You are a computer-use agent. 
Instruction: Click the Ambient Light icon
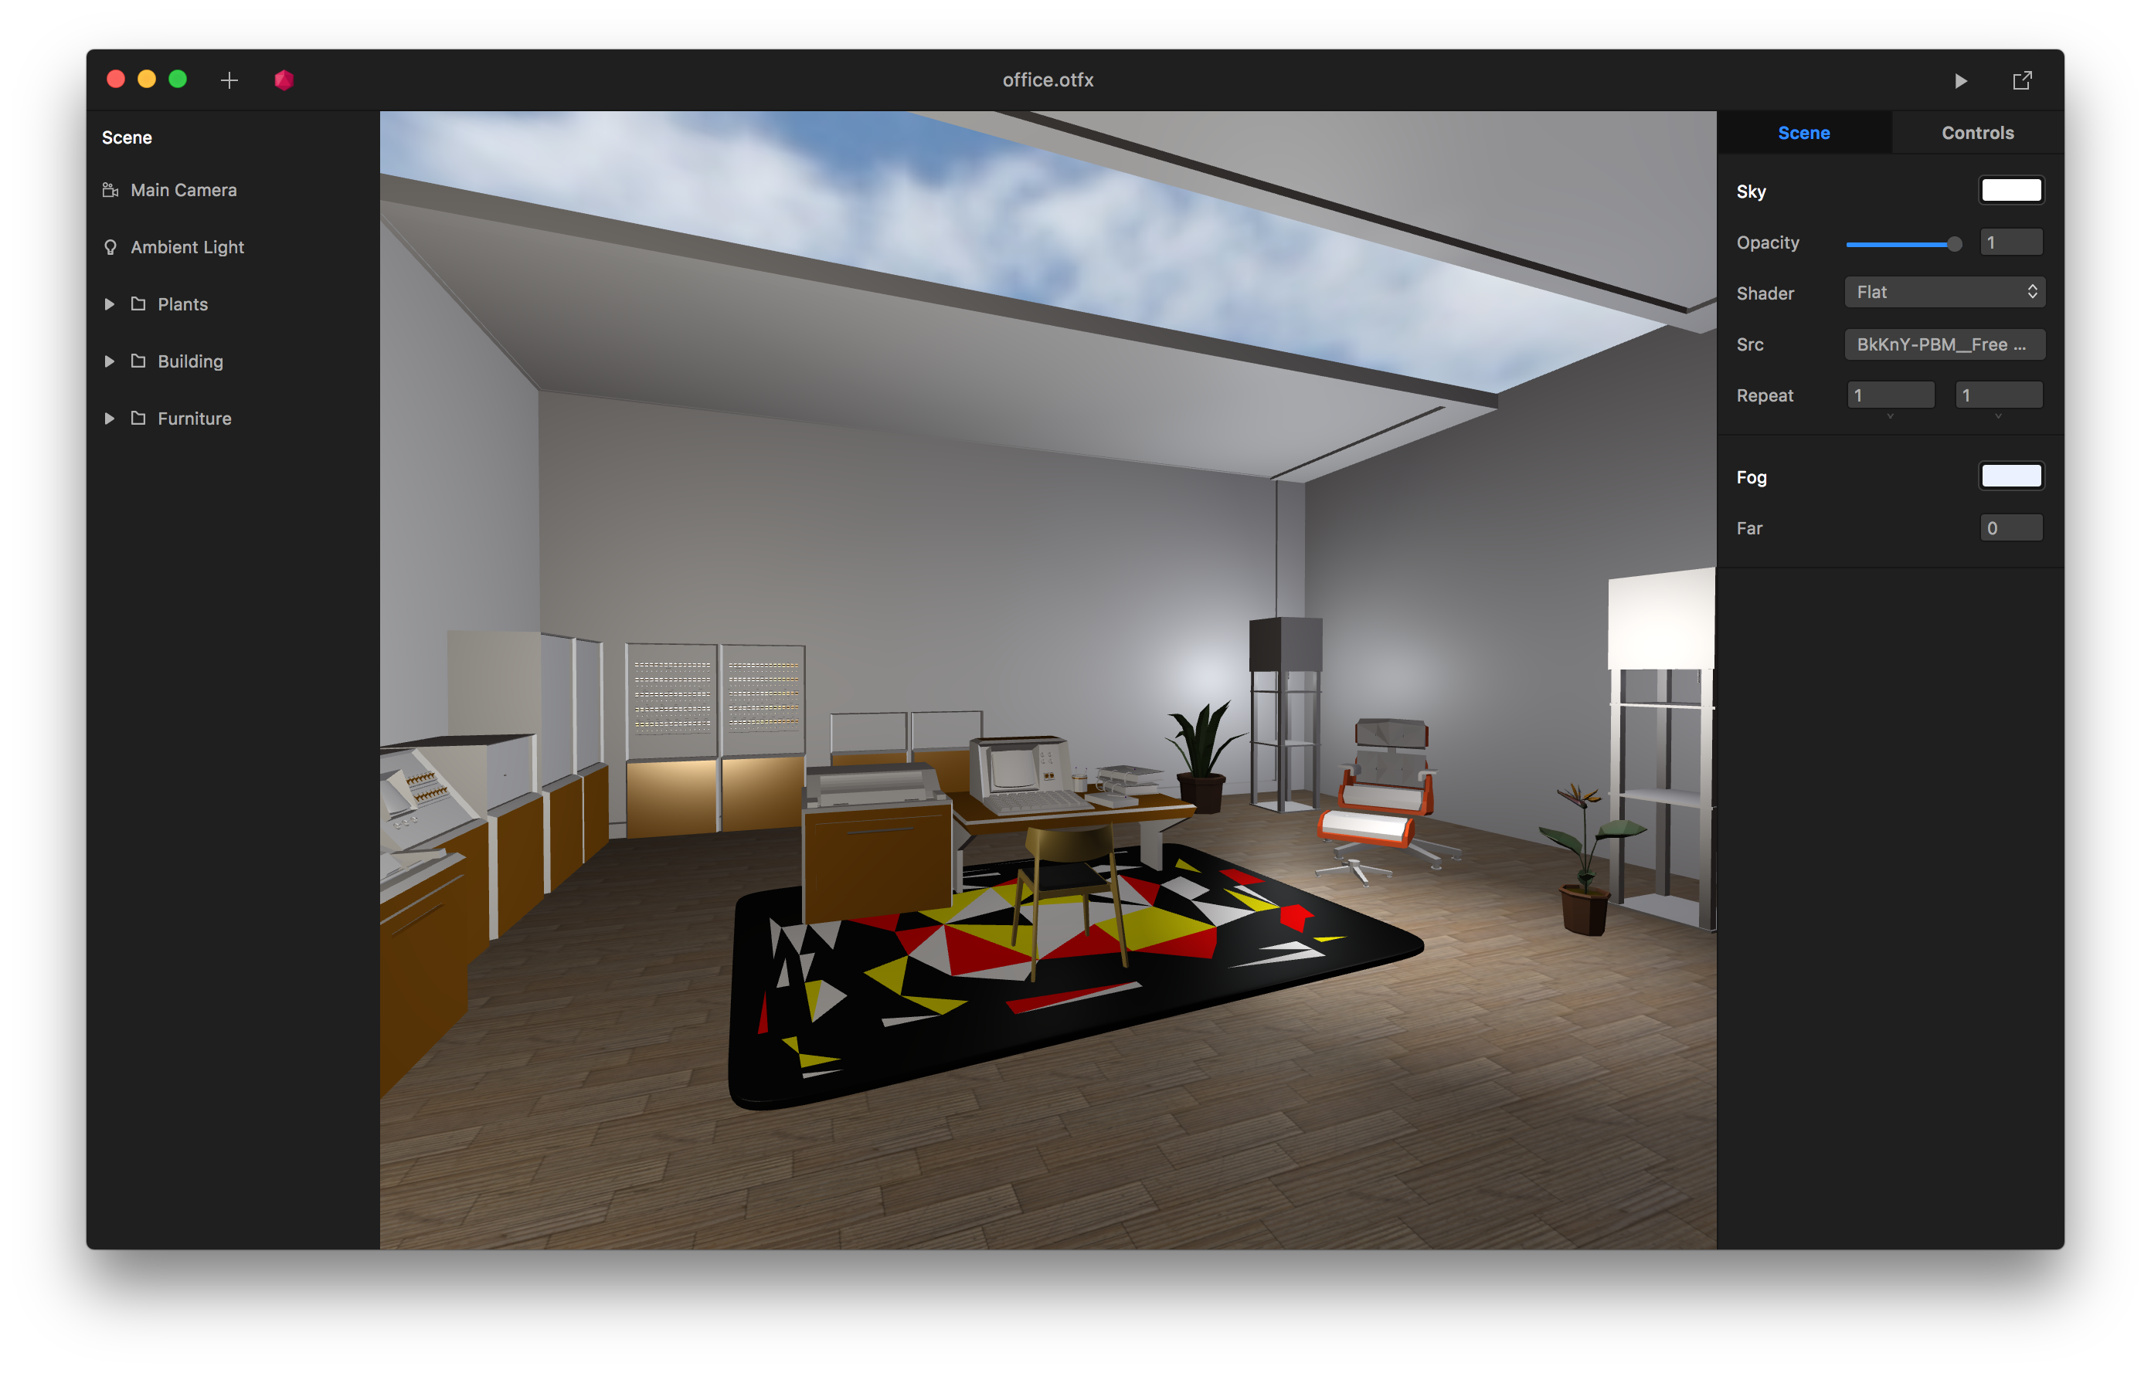111,246
